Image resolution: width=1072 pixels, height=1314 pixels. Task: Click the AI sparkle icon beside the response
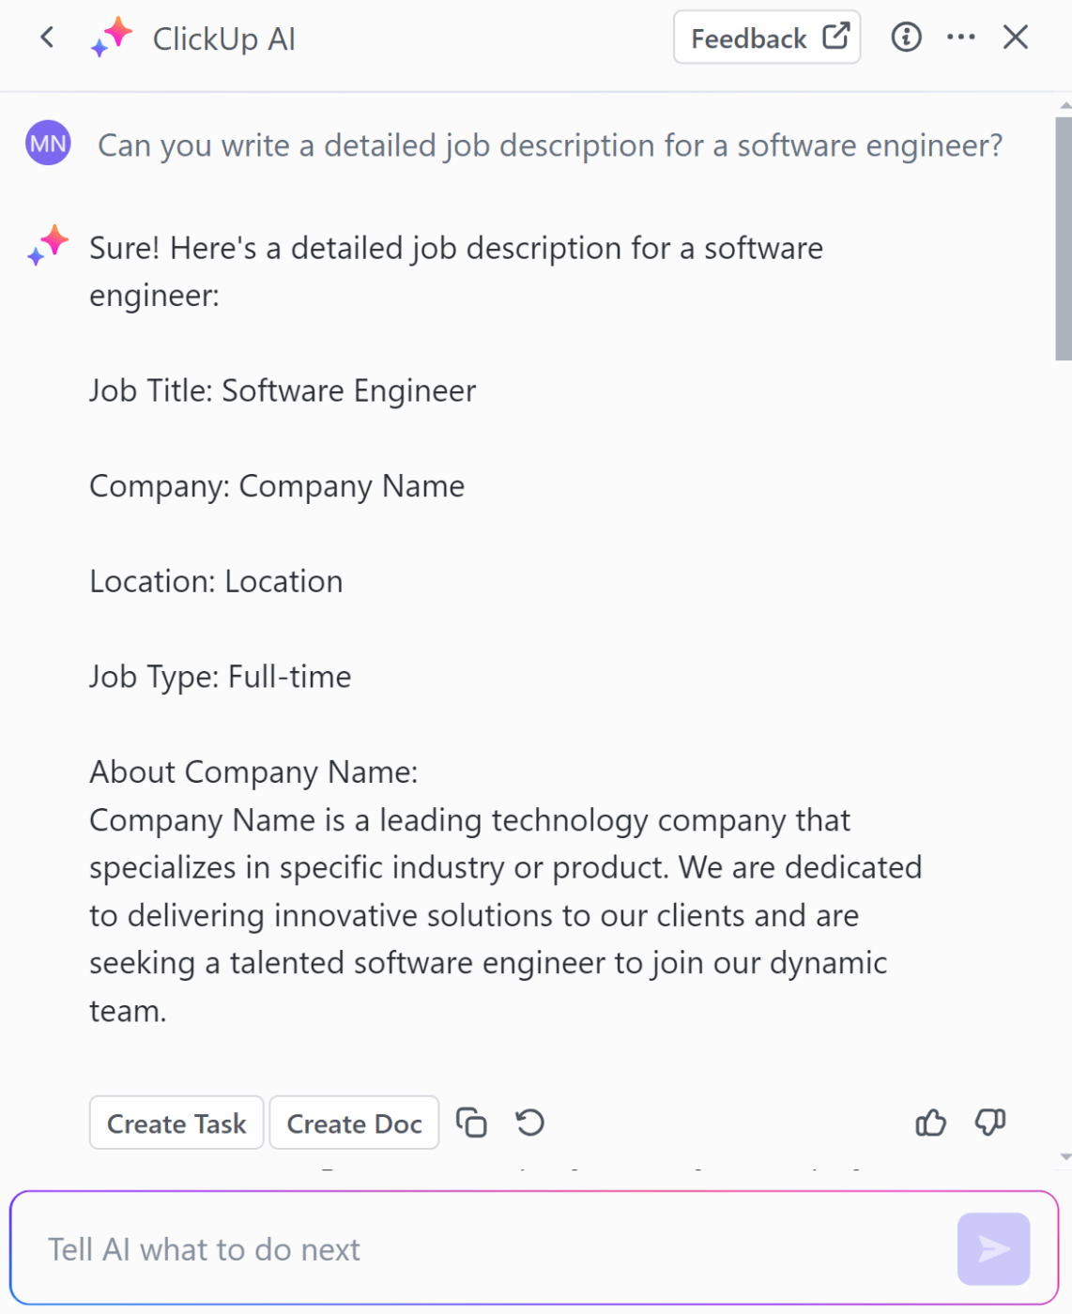point(48,246)
